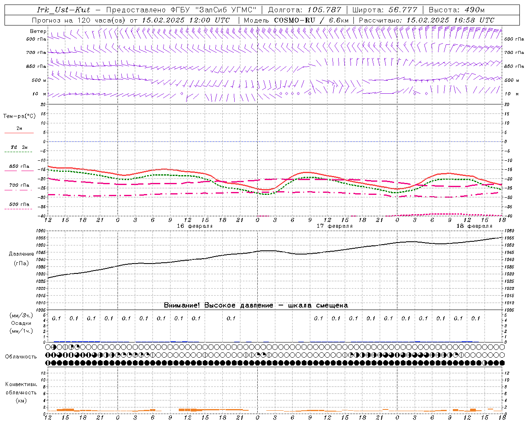The height and width of the screenshot is (421, 526).
Task: Click the Td 2м dew point legend label
Action: [19, 147]
